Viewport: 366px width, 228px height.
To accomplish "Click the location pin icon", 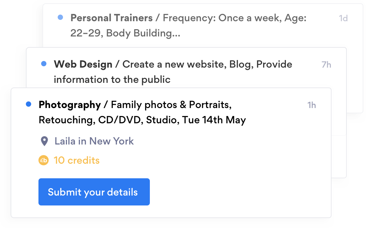I will pyautogui.click(x=44, y=141).
